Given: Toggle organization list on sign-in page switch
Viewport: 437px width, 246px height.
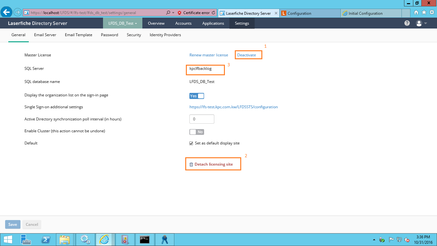Looking at the screenshot, I should (197, 96).
